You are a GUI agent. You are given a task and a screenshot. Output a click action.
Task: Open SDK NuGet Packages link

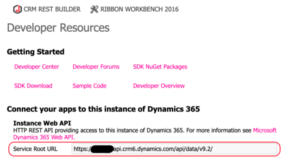coord(160,67)
